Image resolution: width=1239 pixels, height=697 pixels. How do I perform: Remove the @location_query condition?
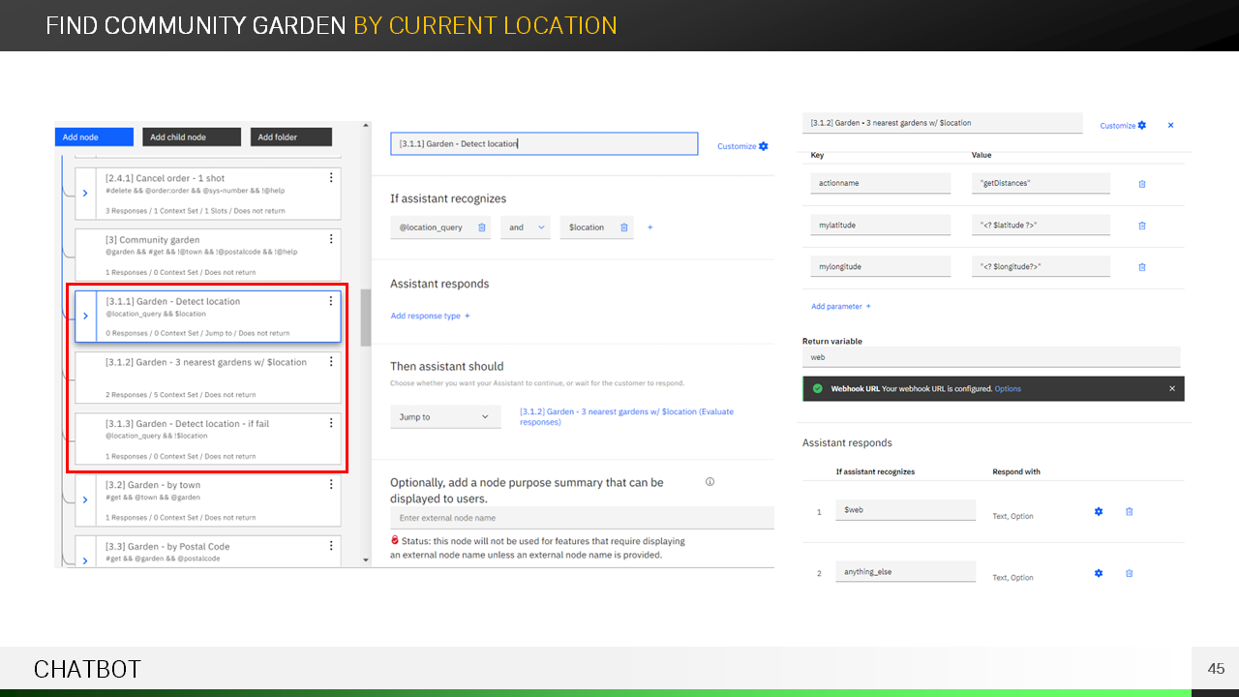tap(482, 227)
